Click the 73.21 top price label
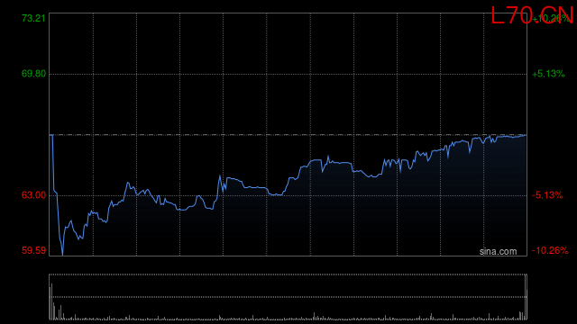 click(x=33, y=18)
